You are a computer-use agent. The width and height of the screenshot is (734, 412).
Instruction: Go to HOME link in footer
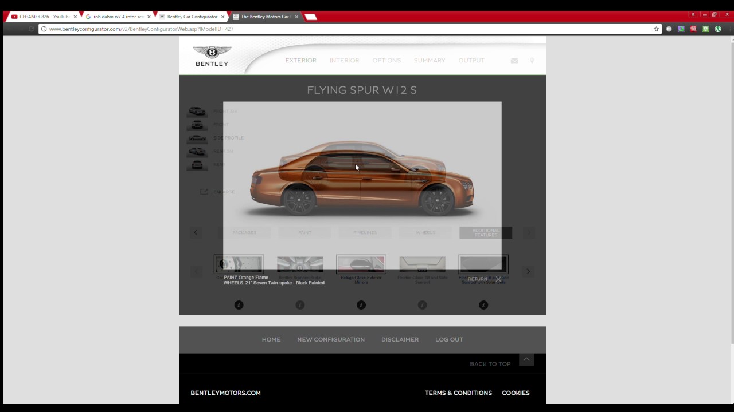[x=271, y=339]
